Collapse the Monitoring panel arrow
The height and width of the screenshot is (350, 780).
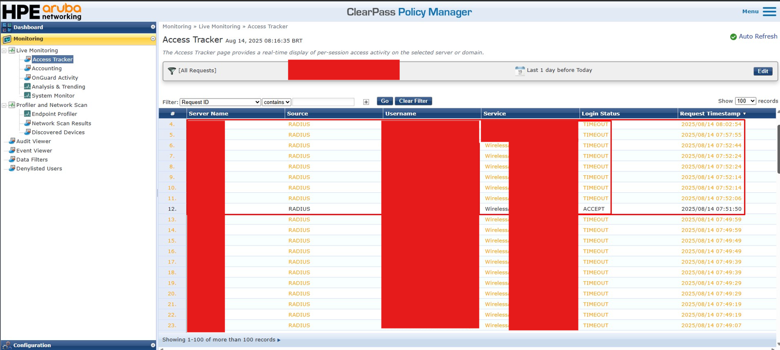[x=153, y=39]
